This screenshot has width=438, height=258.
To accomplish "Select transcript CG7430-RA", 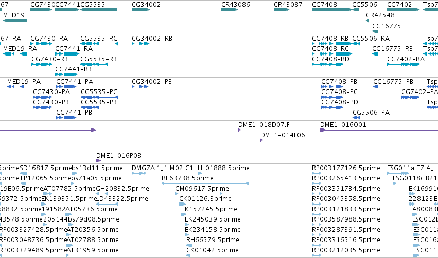I will (41, 44).
